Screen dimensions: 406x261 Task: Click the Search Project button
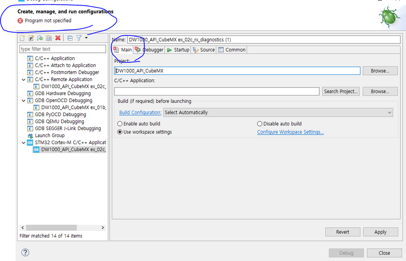pos(341,91)
